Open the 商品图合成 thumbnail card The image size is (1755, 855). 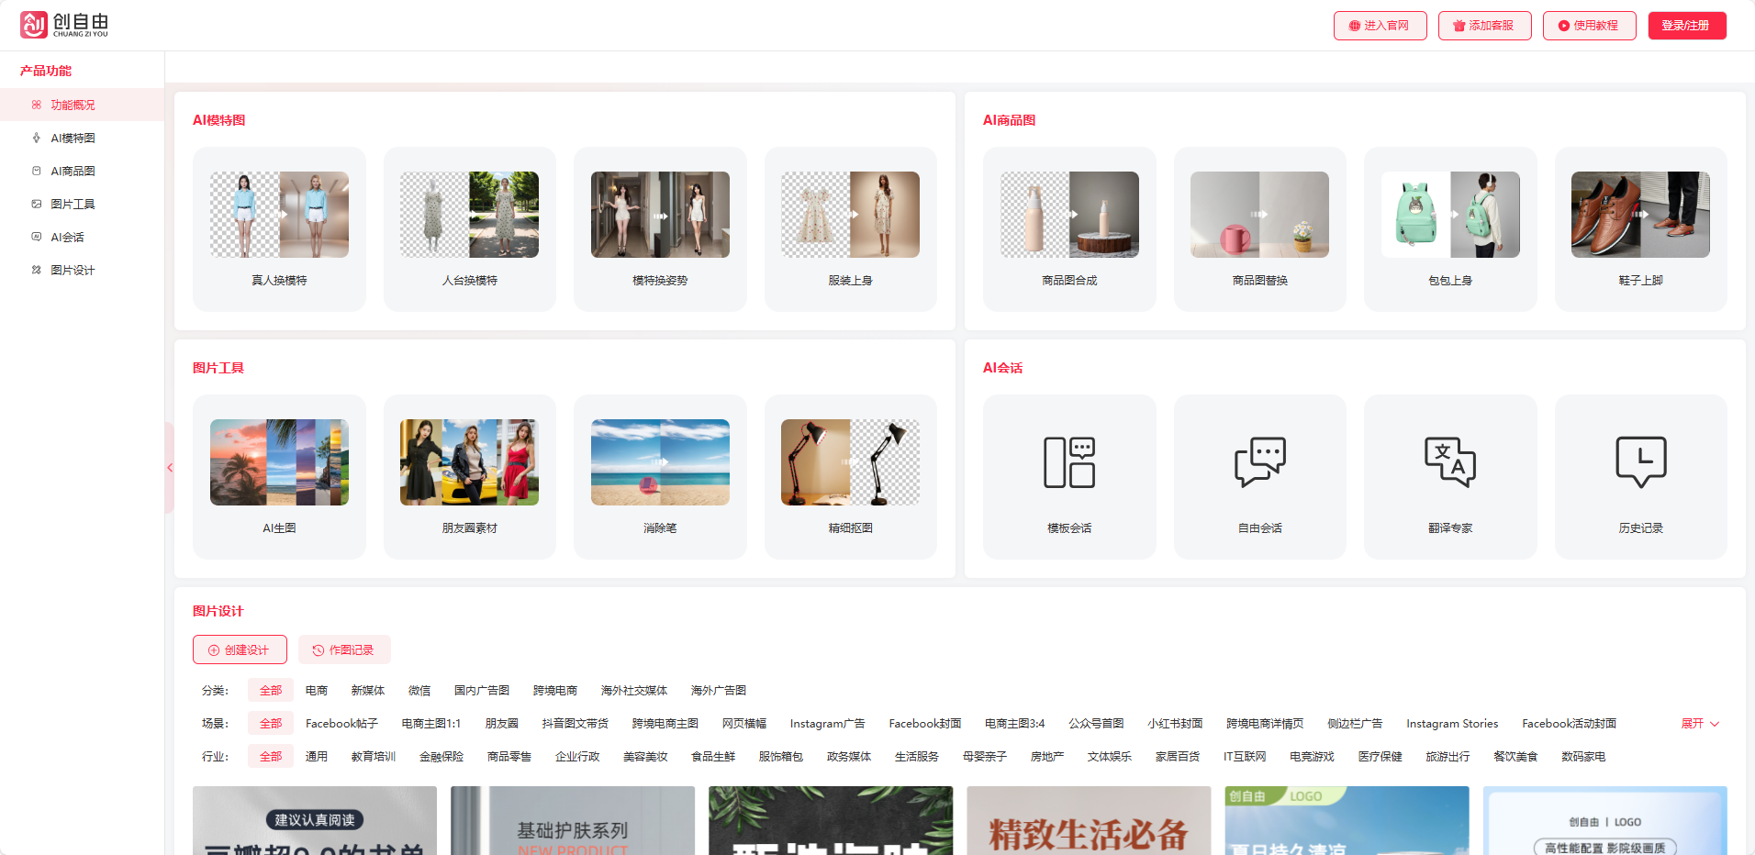coord(1069,229)
